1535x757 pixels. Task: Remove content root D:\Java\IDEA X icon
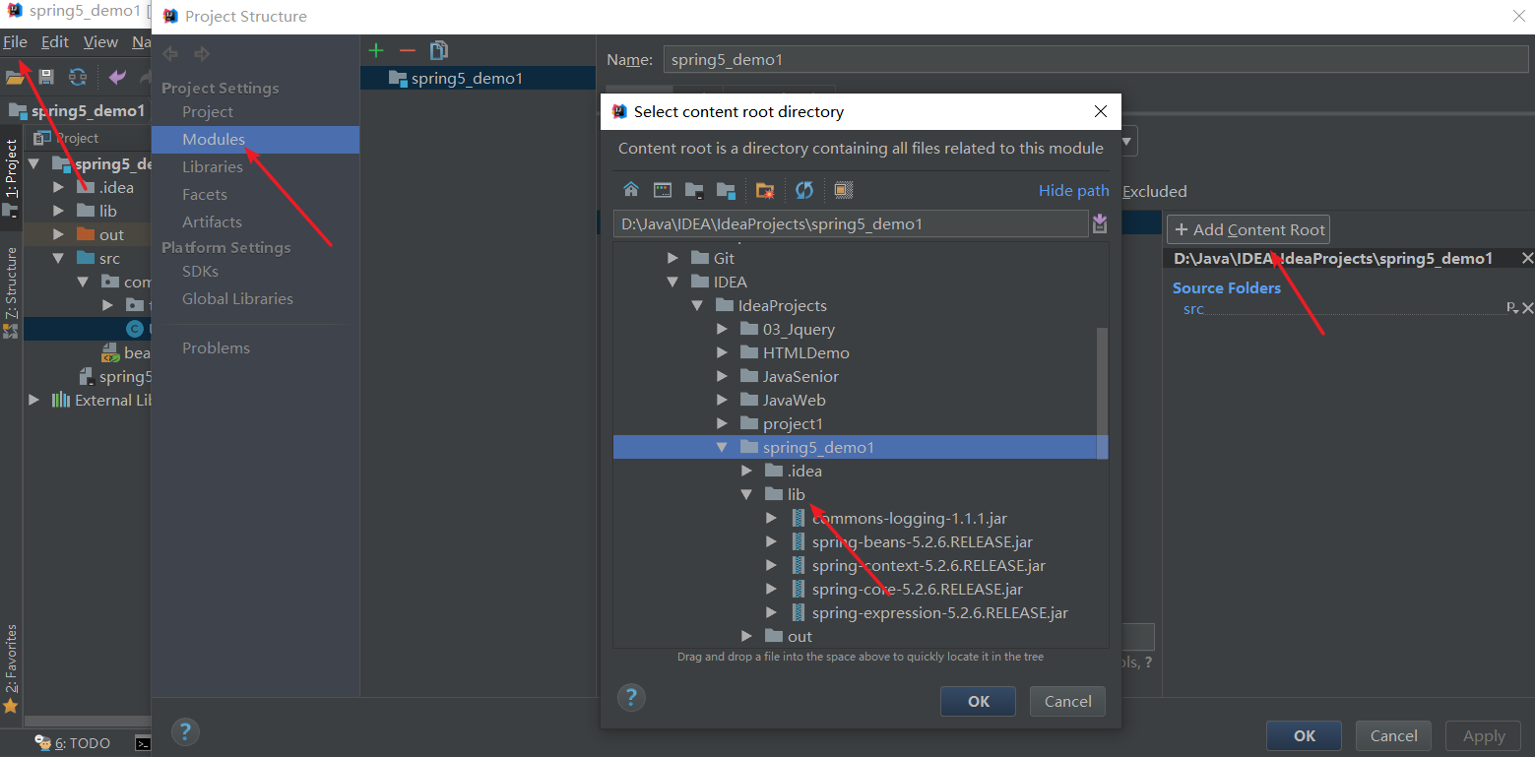click(x=1527, y=258)
